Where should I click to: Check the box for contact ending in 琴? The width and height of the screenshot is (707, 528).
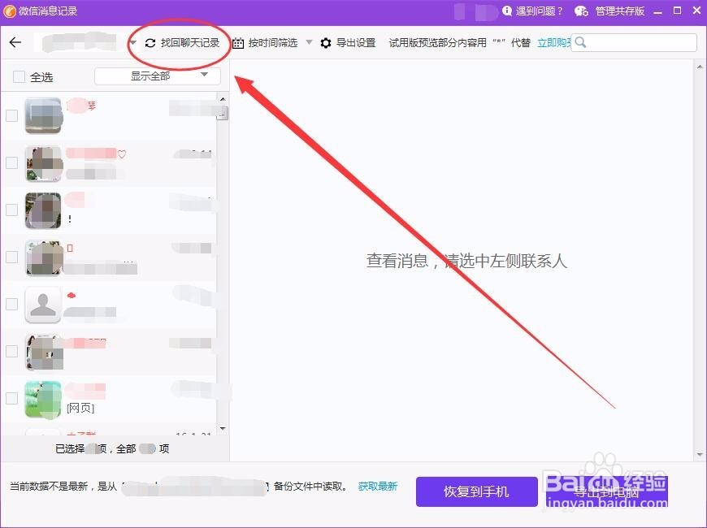point(11,115)
